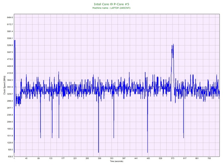This screenshot has width=223, height=167.
Task: Select the 5881.4 y-axis value
Action: point(10,31)
